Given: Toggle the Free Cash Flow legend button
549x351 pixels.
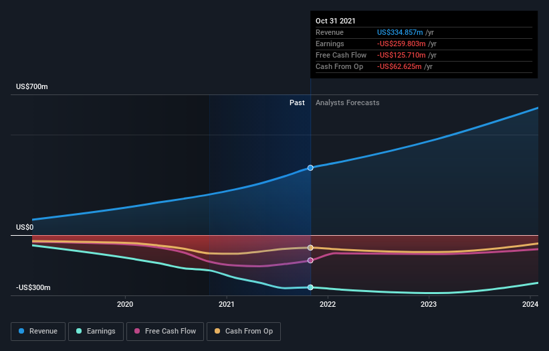Looking at the screenshot, I should pyautogui.click(x=165, y=332).
